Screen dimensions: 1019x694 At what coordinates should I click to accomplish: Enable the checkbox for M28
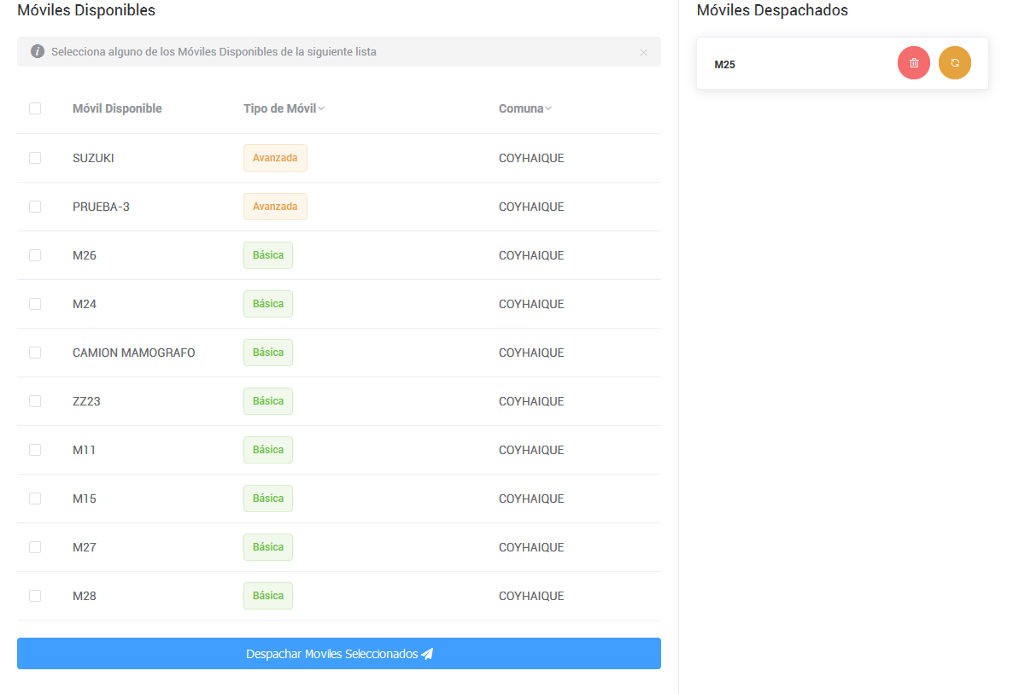[35, 596]
